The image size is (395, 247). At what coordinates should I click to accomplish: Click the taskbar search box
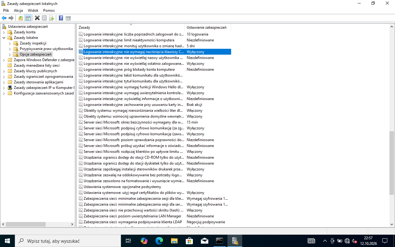[67, 241]
